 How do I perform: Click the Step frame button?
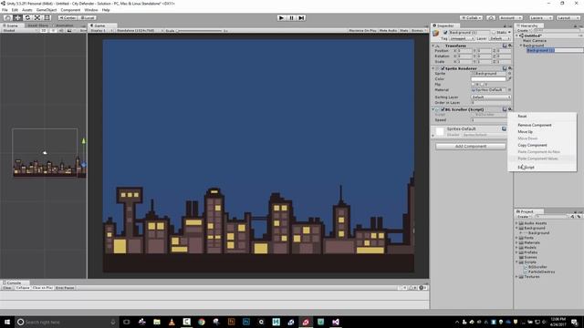click(302, 18)
